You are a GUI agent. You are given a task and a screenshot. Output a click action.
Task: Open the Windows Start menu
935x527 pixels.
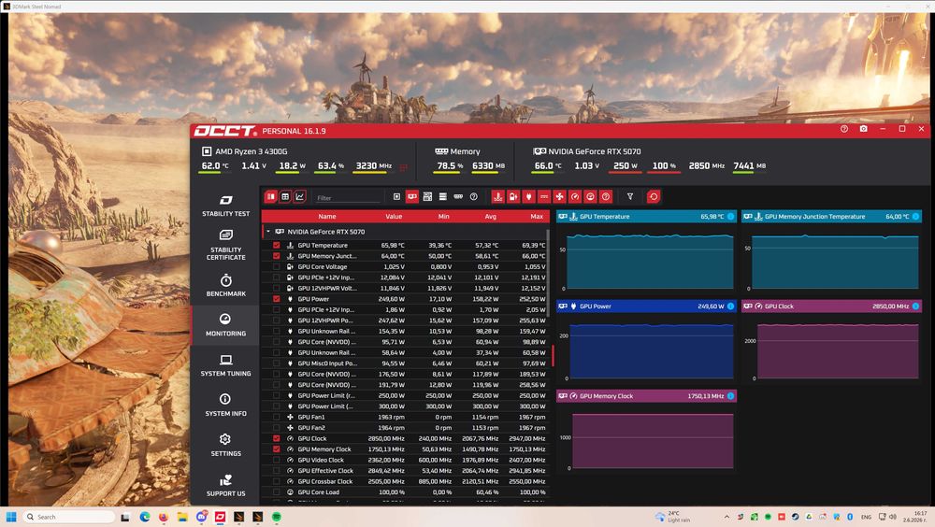(x=10, y=517)
